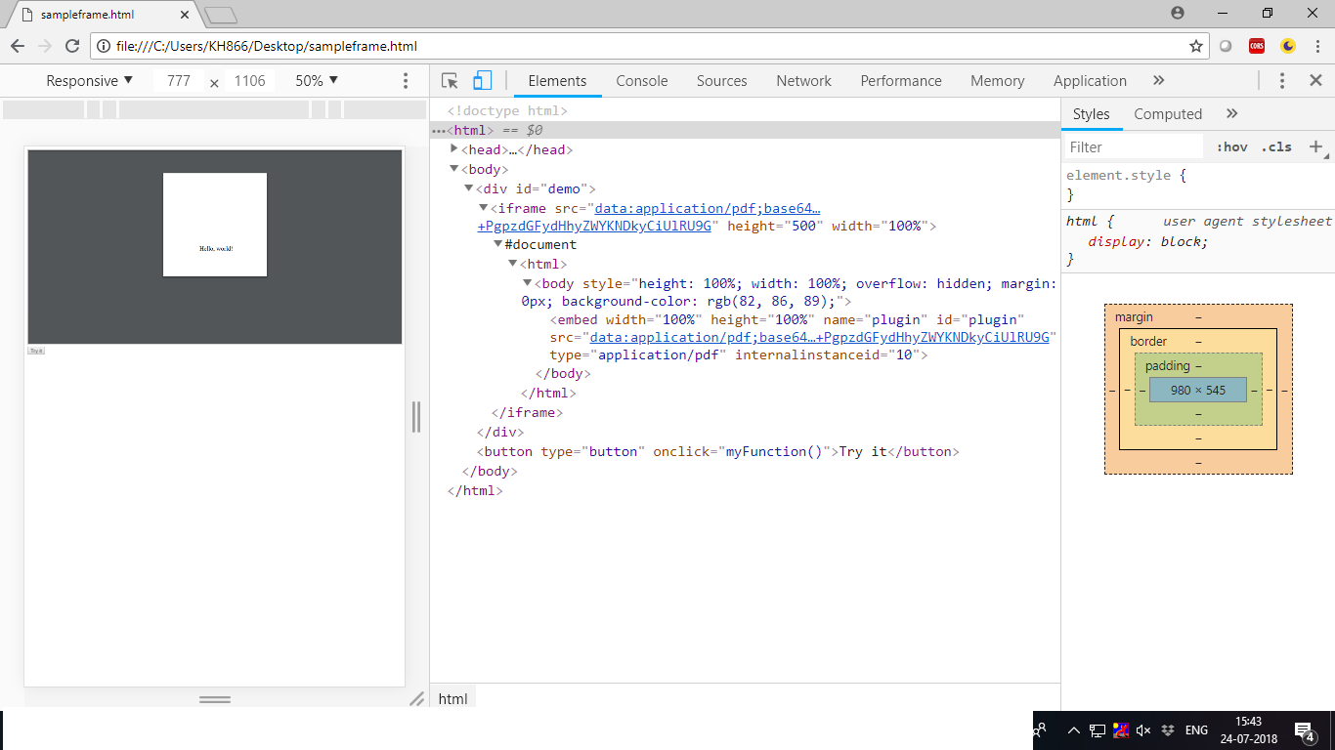Bookmark page with the star icon

[1195, 46]
